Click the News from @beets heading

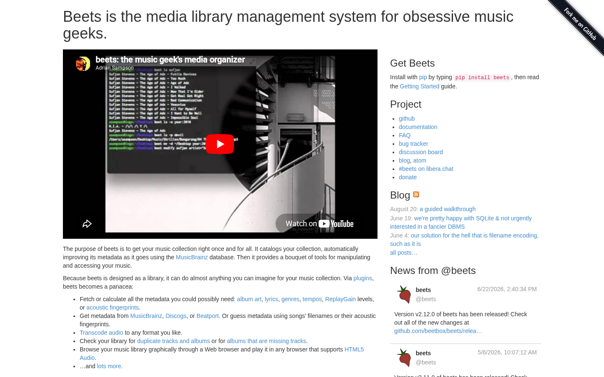click(433, 271)
